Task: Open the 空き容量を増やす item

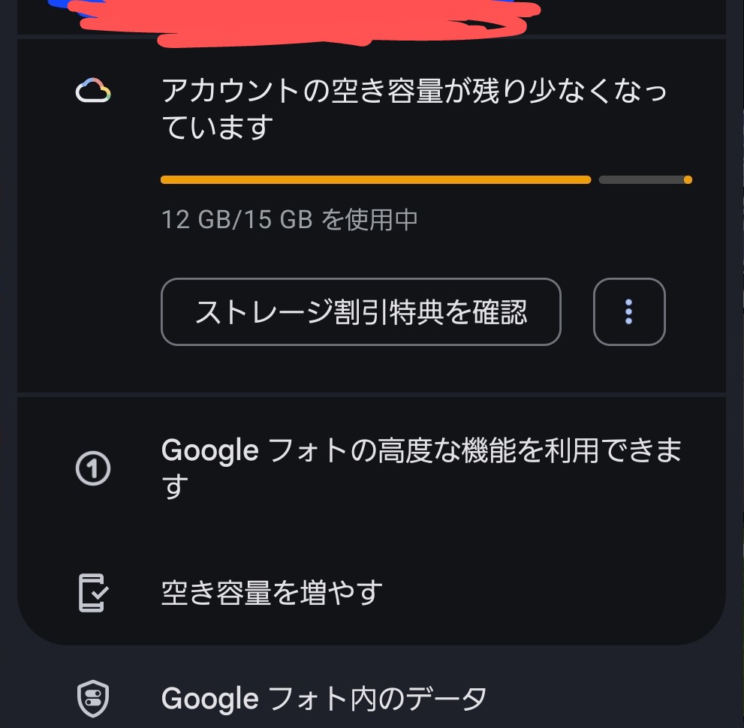Action: [372, 592]
